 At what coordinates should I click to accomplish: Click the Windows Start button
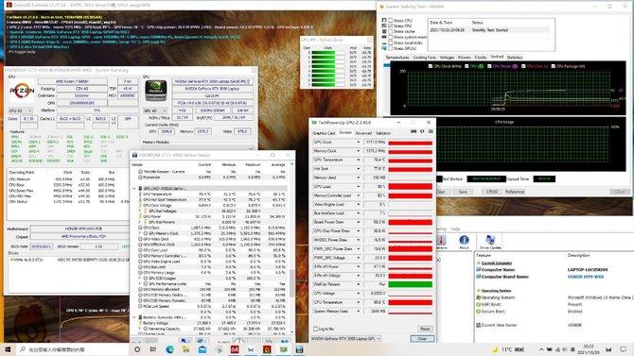(x=8, y=349)
